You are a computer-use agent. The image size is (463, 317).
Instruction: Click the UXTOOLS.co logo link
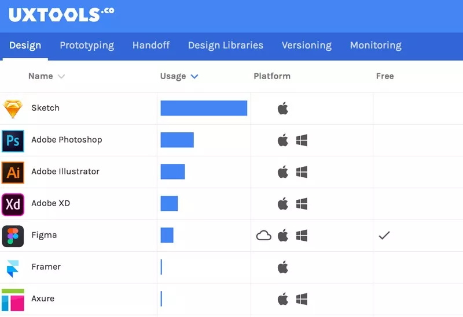[x=61, y=14]
